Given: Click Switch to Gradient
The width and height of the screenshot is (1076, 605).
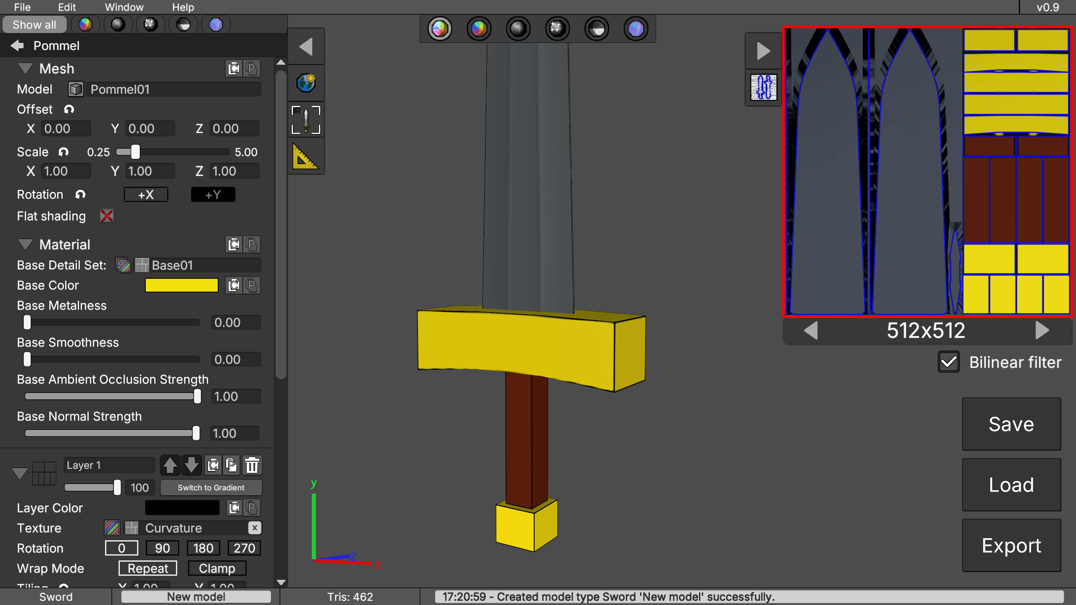Looking at the screenshot, I should pyautogui.click(x=211, y=487).
